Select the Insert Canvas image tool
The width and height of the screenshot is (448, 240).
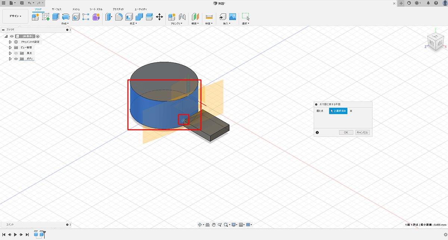click(233, 16)
